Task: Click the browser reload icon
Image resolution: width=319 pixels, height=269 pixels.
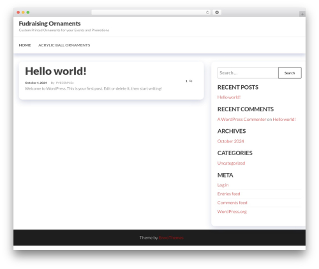Action: point(207,12)
